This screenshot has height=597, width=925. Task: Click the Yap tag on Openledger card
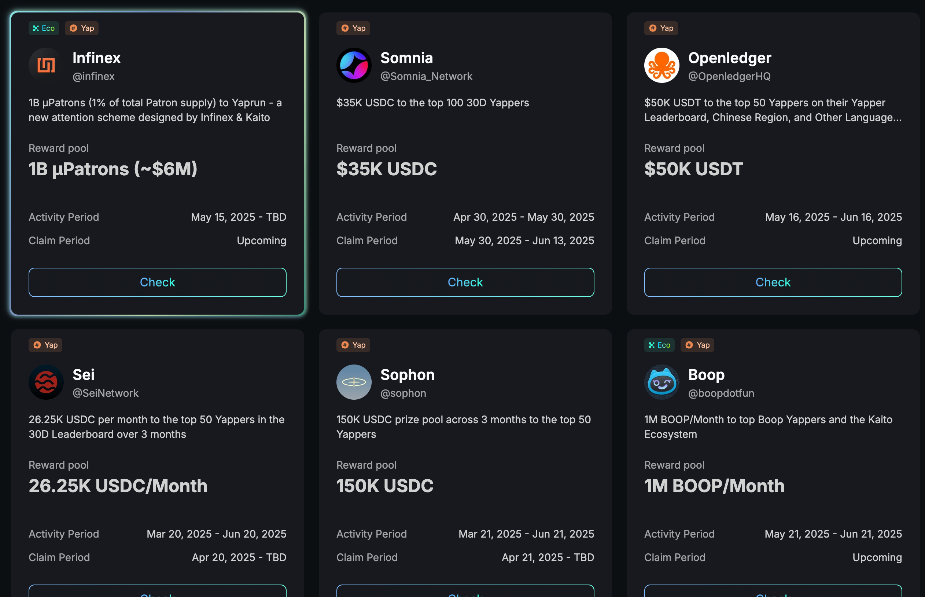[660, 28]
